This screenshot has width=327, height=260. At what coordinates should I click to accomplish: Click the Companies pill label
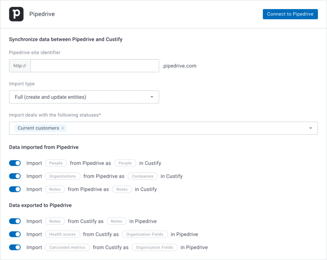click(x=143, y=176)
